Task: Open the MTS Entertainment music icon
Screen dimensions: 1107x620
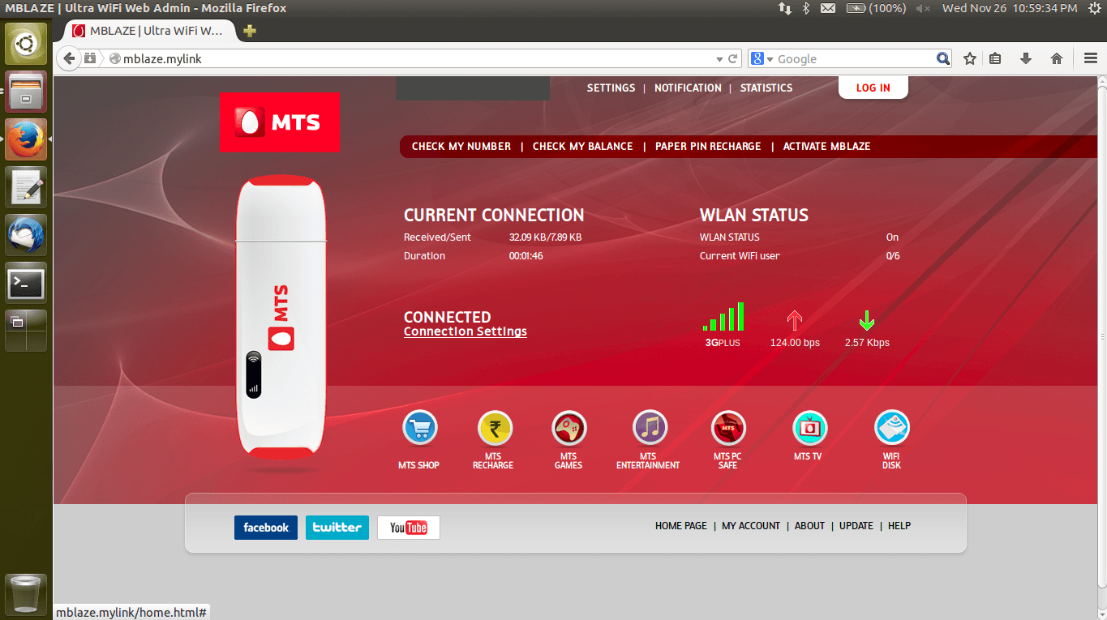Action: [x=650, y=428]
